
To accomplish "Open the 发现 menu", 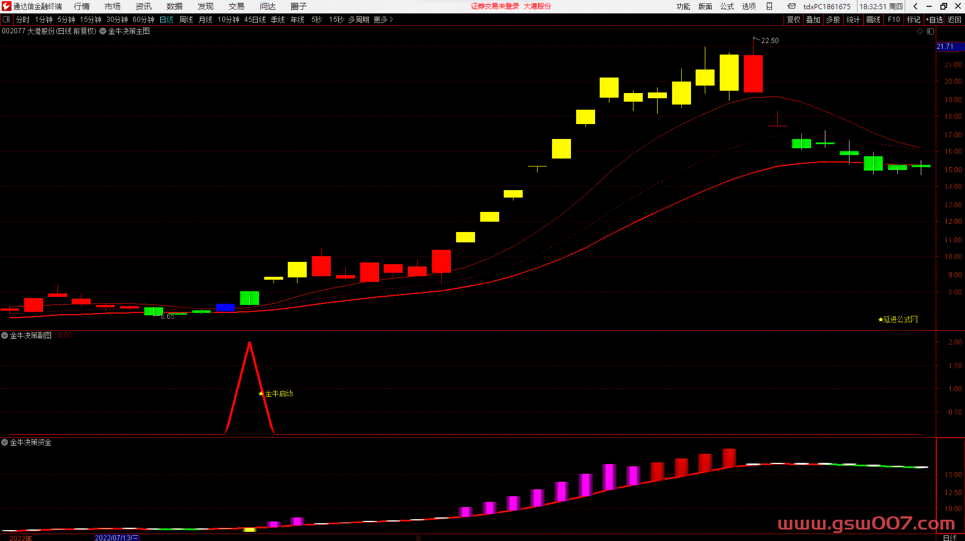I will coord(206,6).
